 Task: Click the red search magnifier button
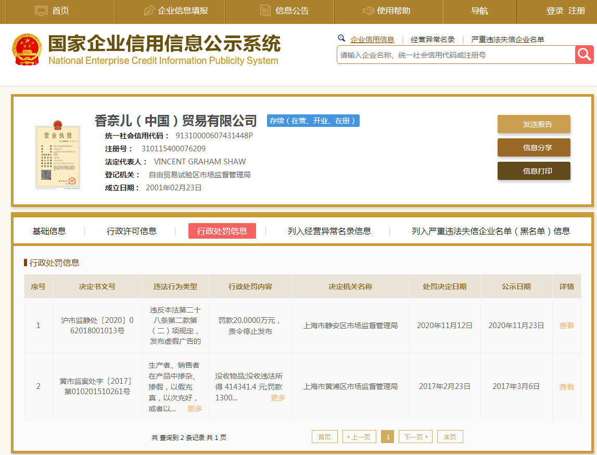click(x=584, y=55)
